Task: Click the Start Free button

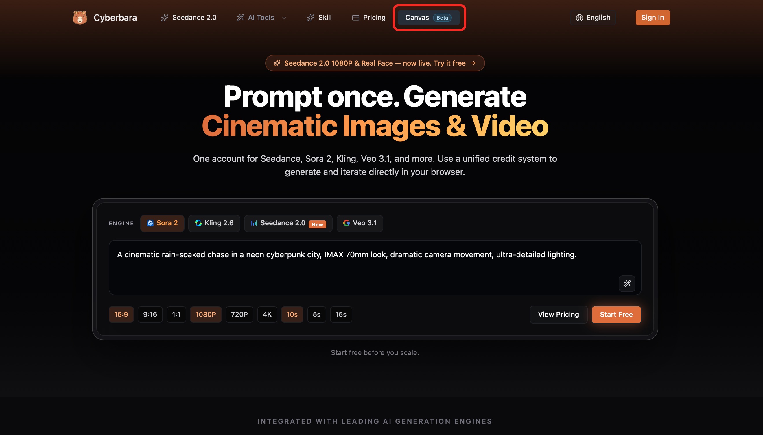Action: [x=616, y=315]
